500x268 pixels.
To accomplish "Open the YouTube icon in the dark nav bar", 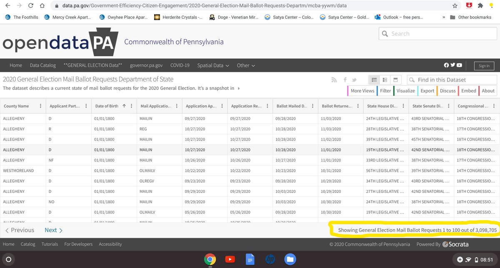I will 459,65.
